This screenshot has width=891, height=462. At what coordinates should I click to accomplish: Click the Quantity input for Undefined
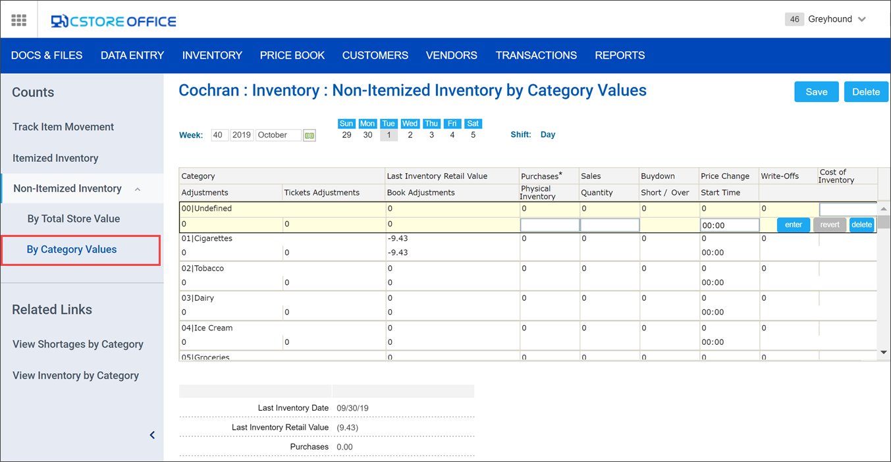pos(610,225)
